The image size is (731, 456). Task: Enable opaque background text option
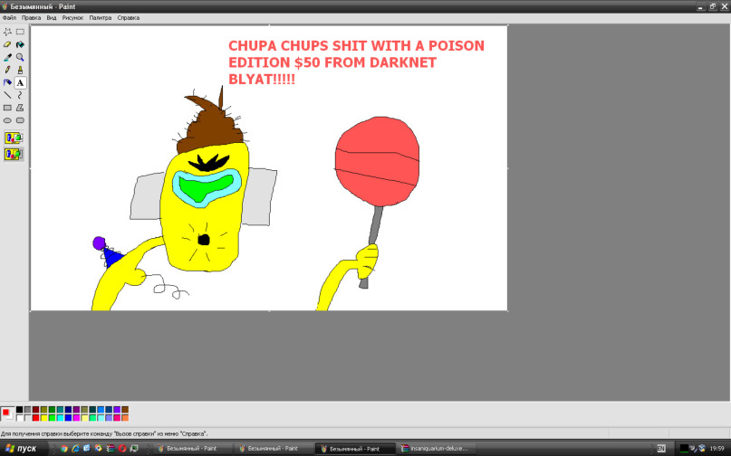14,138
